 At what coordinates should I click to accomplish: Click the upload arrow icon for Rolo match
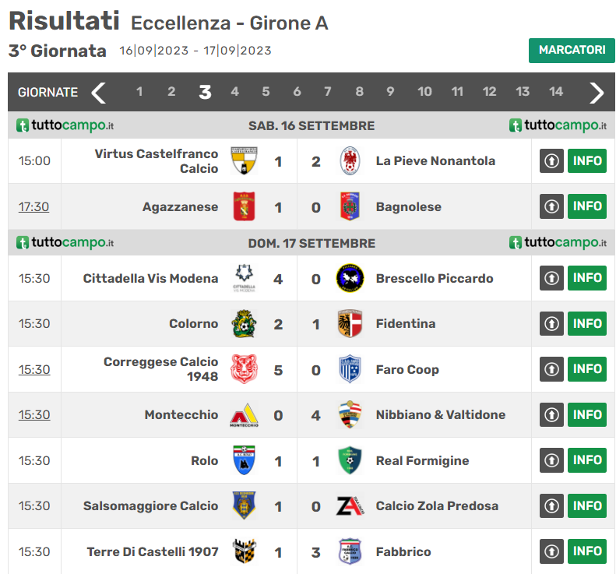point(551,460)
